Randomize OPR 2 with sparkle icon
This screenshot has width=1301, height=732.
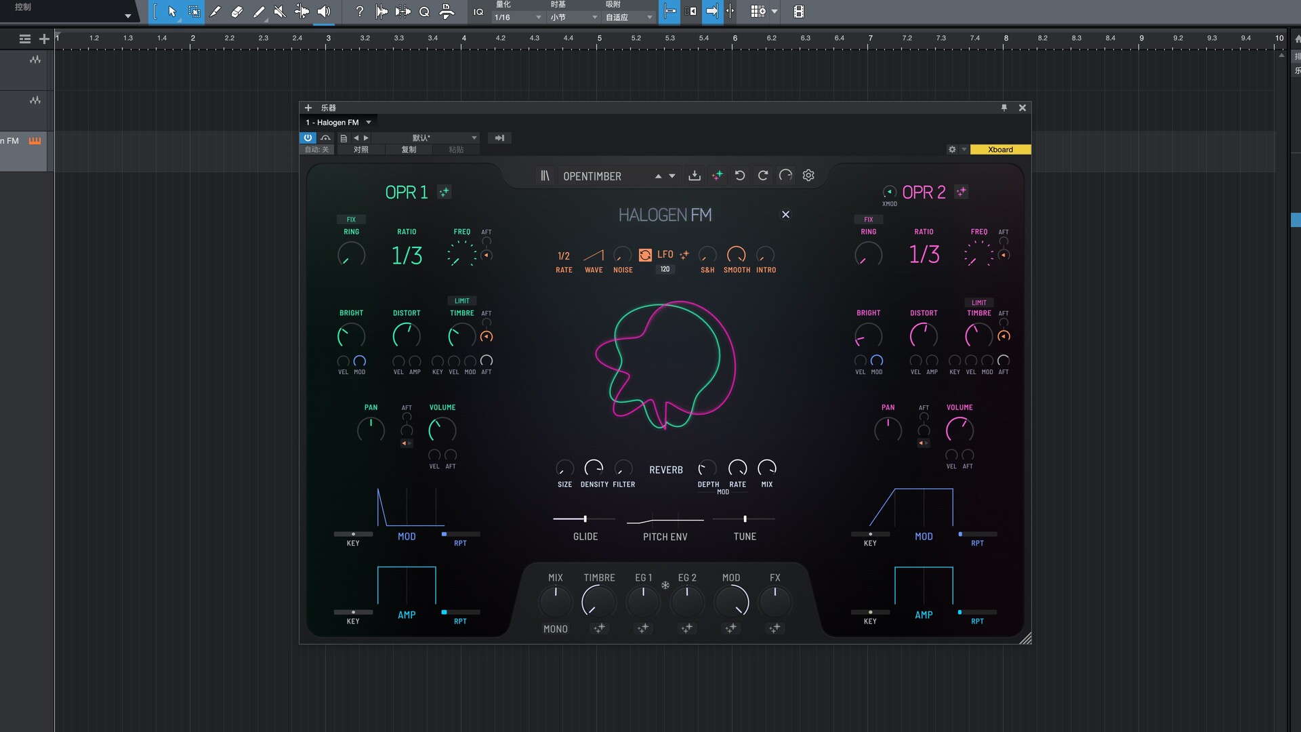(962, 192)
